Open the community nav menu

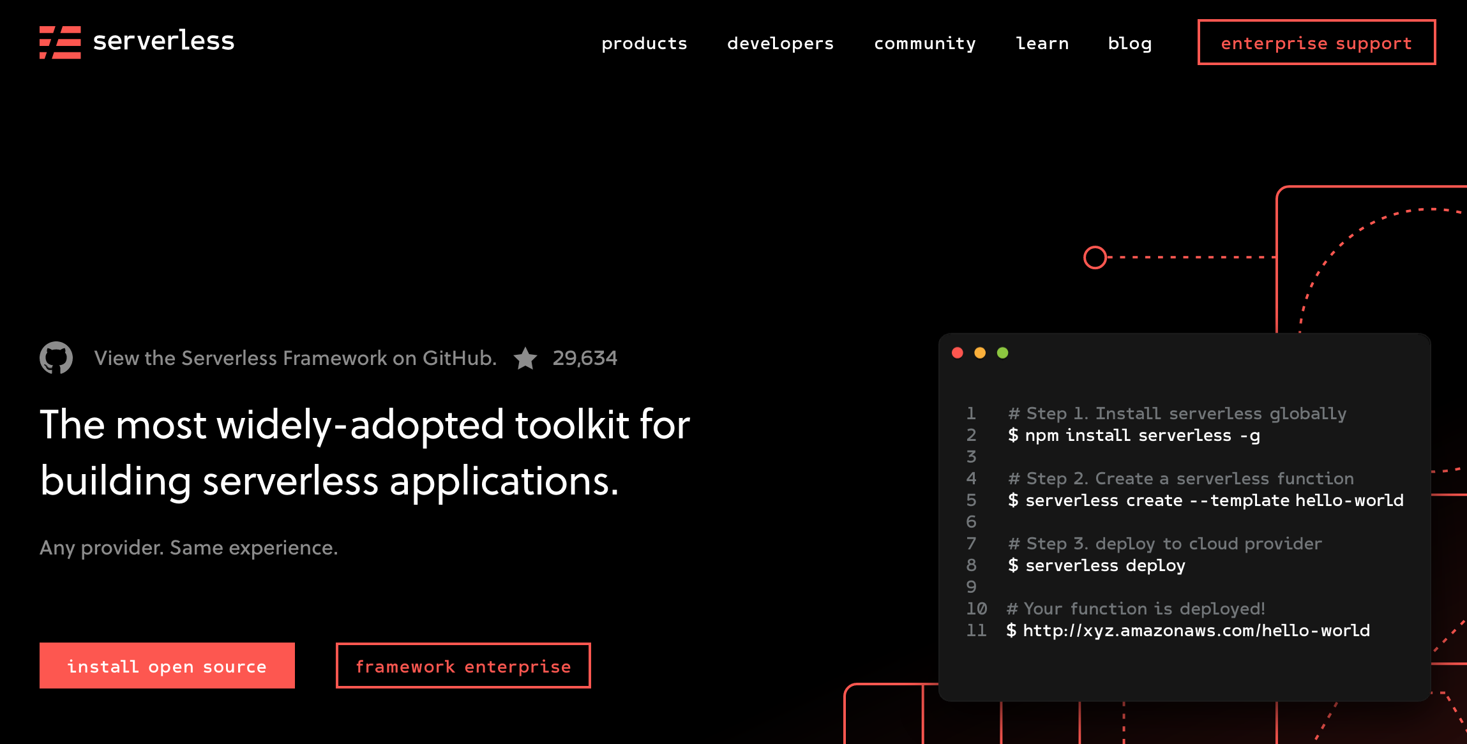924,43
